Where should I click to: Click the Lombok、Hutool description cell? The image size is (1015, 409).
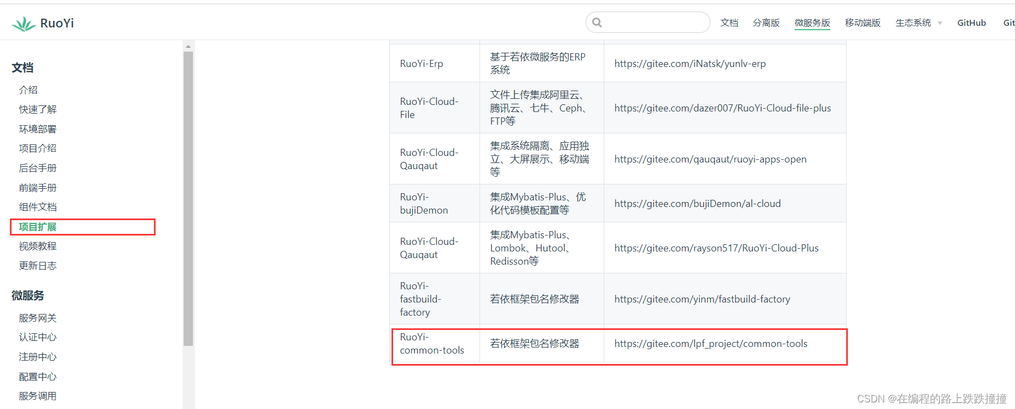(542, 248)
